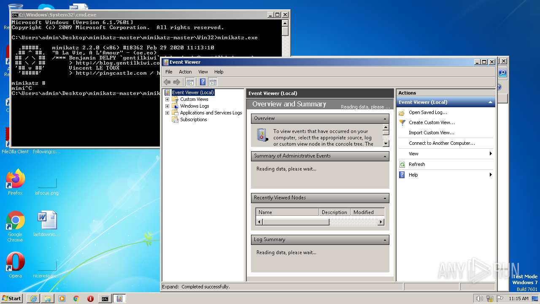
Task: Open the Help actions submenu arrow
Action: click(491, 175)
